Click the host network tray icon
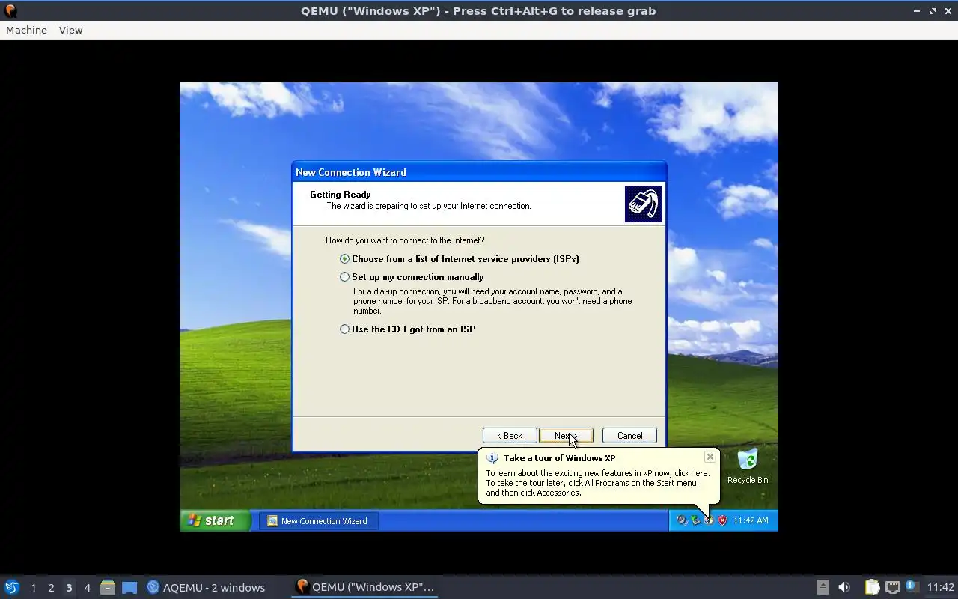The width and height of the screenshot is (958, 599). 892,587
